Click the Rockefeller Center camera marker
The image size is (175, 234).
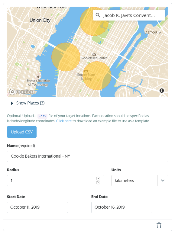point(94,54)
